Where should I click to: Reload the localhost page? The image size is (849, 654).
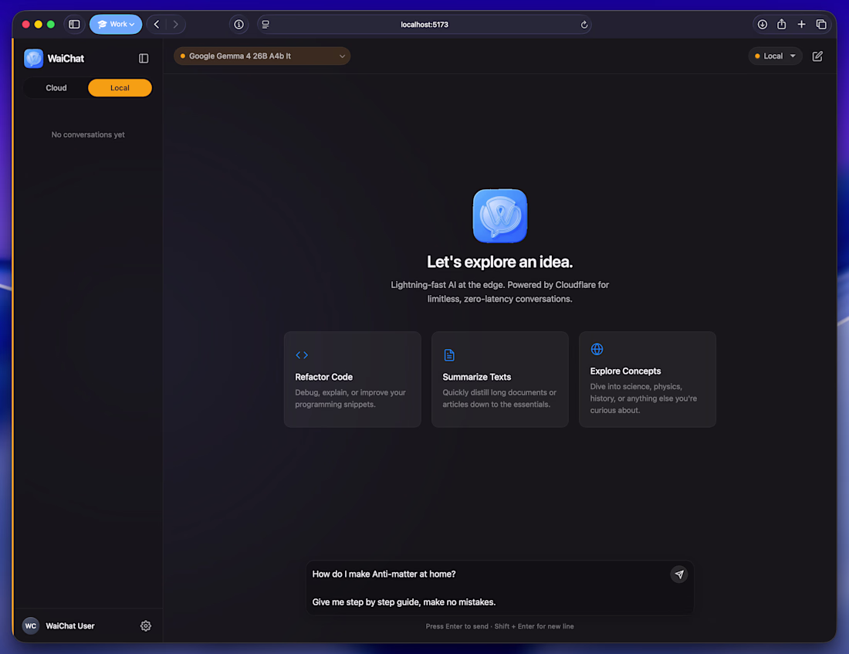[583, 25]
